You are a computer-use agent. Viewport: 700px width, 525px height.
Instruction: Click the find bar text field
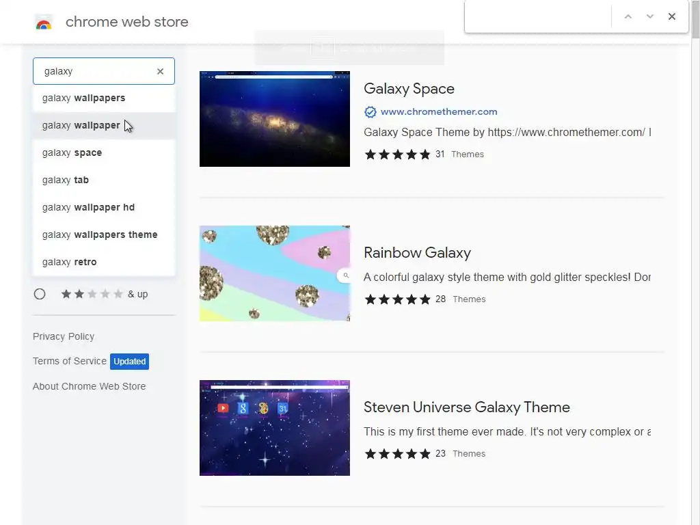point(539,16)
